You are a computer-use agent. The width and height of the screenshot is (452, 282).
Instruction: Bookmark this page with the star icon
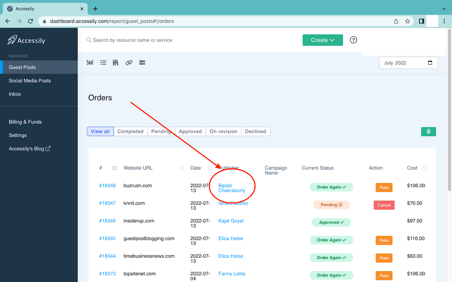(407, 21)
